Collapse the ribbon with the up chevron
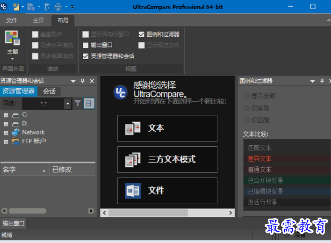 [x=329, y=20]
